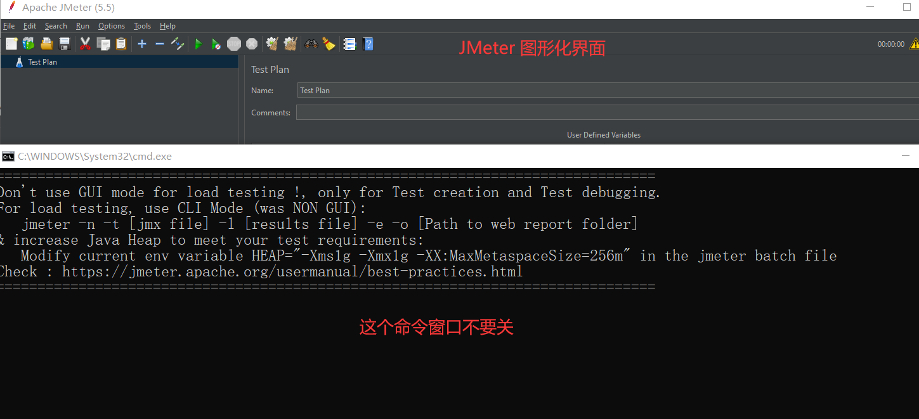Viewport: 919px width, 419px height.
Task: Collapse all tree nodes with minus icon
Action: 160,44
